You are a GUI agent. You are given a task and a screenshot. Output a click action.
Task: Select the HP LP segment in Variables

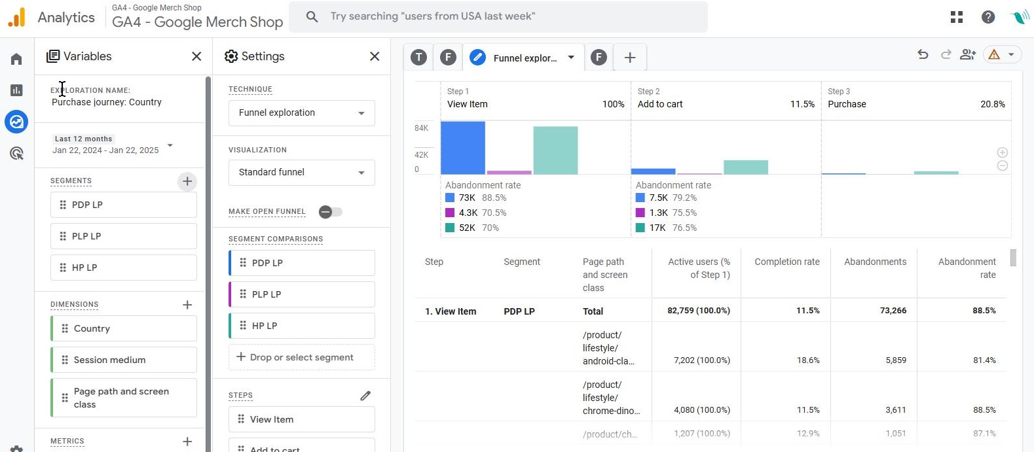click(124, 268)
